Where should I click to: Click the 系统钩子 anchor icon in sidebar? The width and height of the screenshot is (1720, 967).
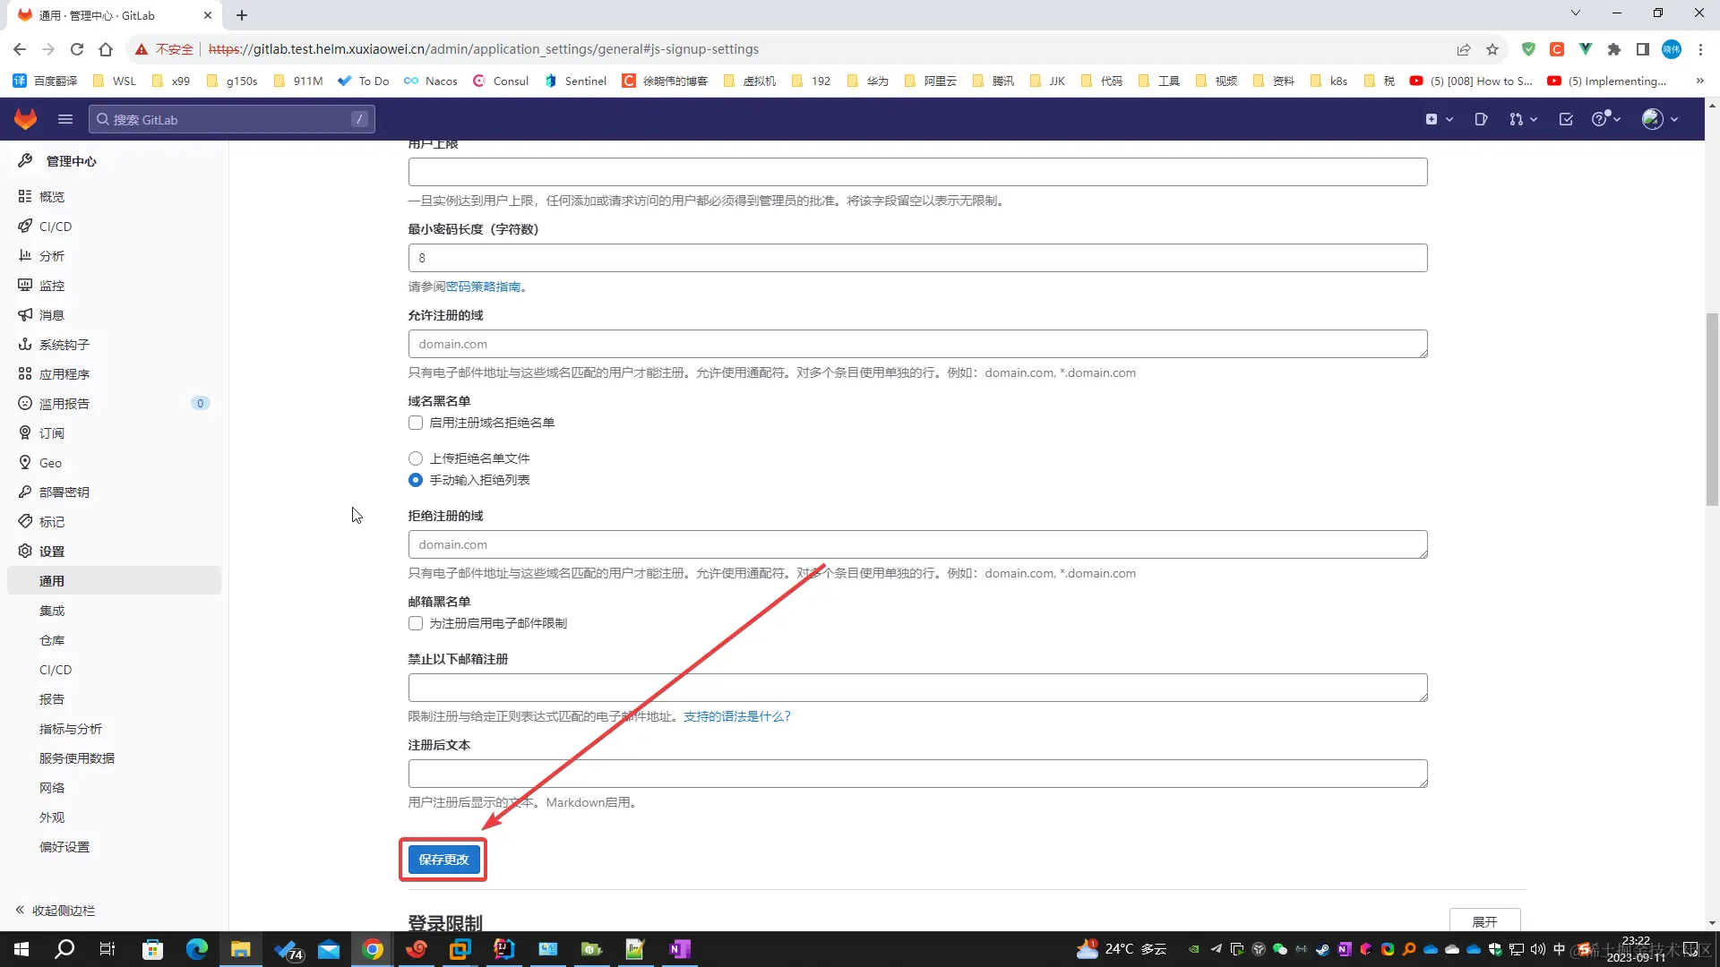pos(25,345)
